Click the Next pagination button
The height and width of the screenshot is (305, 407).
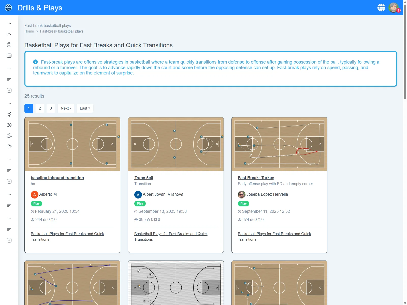(66, 108)
